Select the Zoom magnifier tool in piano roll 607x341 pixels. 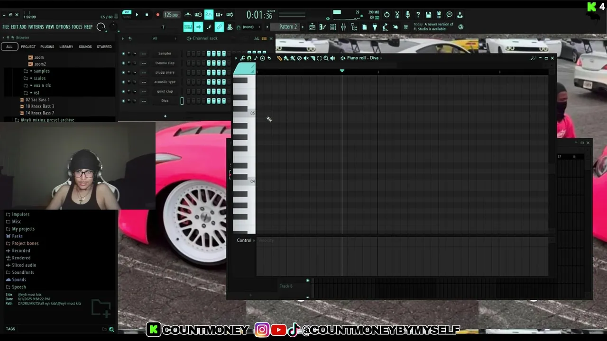[326, 58]
